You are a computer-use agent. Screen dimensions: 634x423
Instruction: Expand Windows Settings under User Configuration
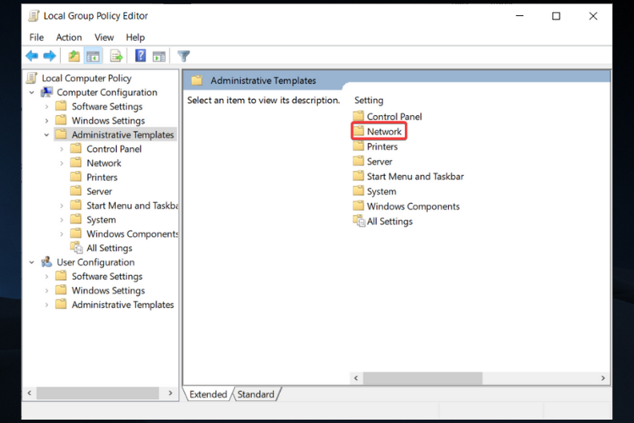[46, 291]
